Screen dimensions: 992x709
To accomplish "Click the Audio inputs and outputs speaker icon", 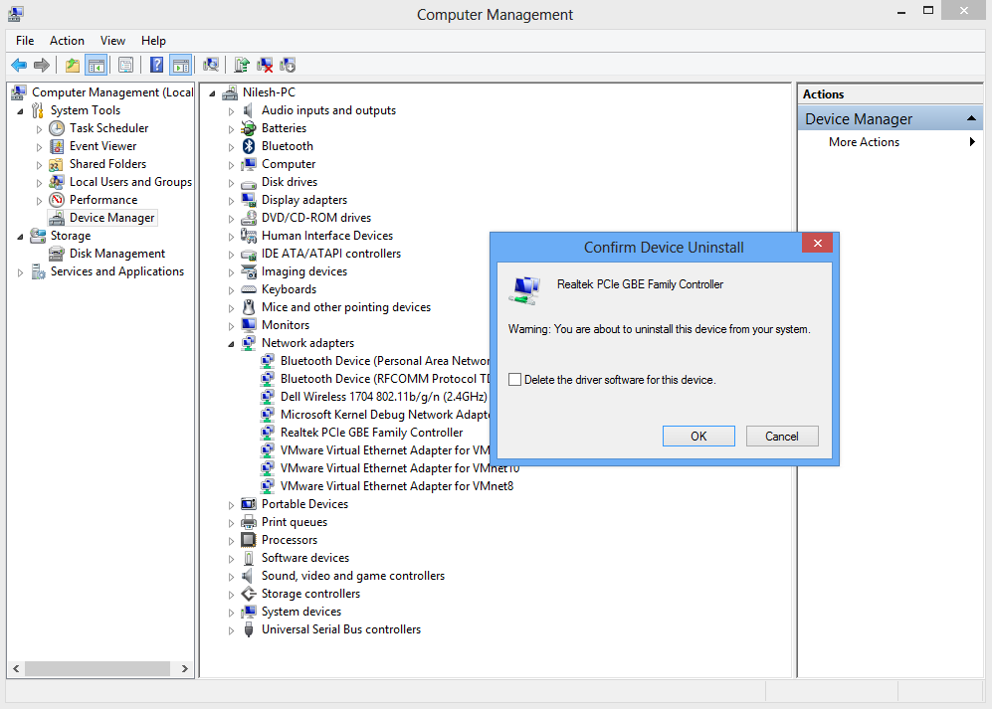I will pyautogui.click(x=249, y=110).
